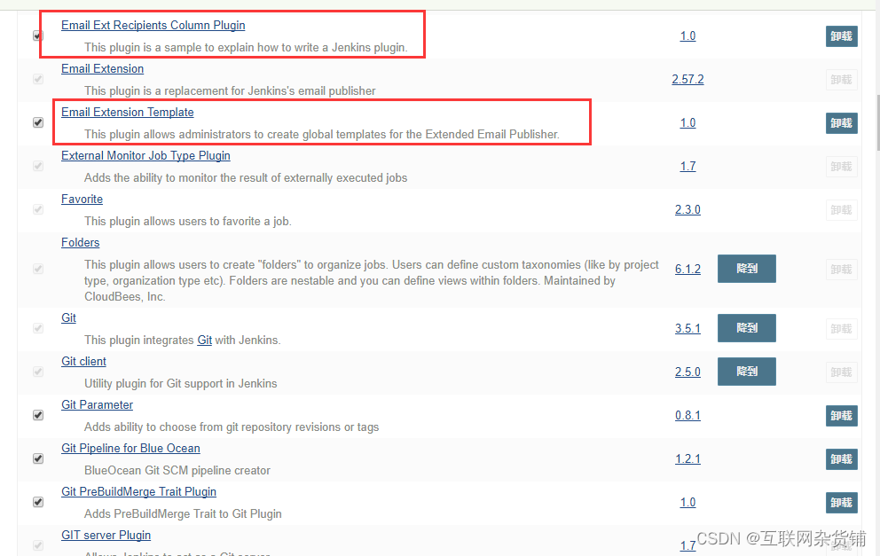
Task: Click the Git client plugin checkbox
Action: coord(38,372)
